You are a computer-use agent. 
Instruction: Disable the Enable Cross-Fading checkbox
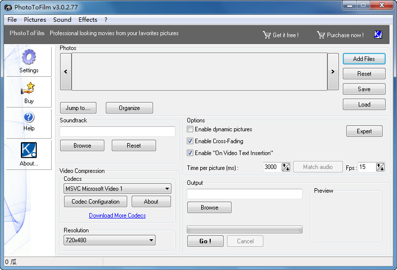click(x=190, y=141)
